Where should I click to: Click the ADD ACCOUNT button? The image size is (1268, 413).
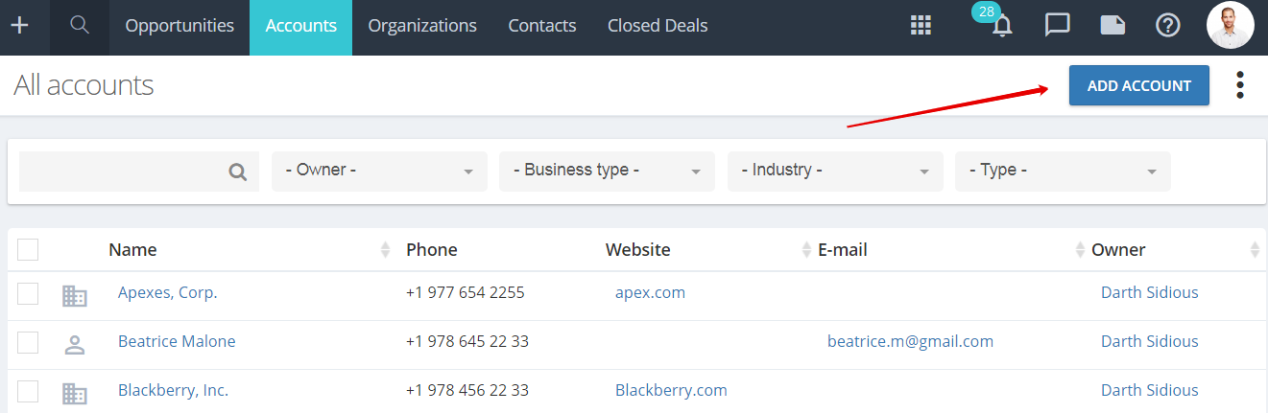point(1139,85)
